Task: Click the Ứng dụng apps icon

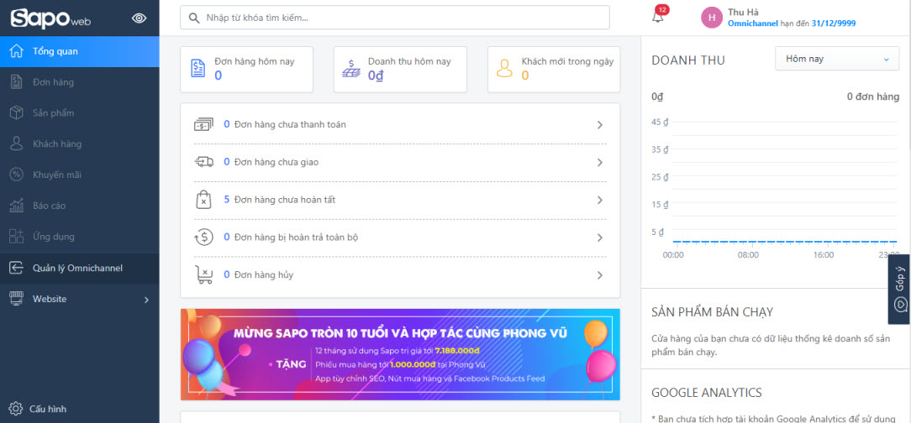Action: [16, 236]
